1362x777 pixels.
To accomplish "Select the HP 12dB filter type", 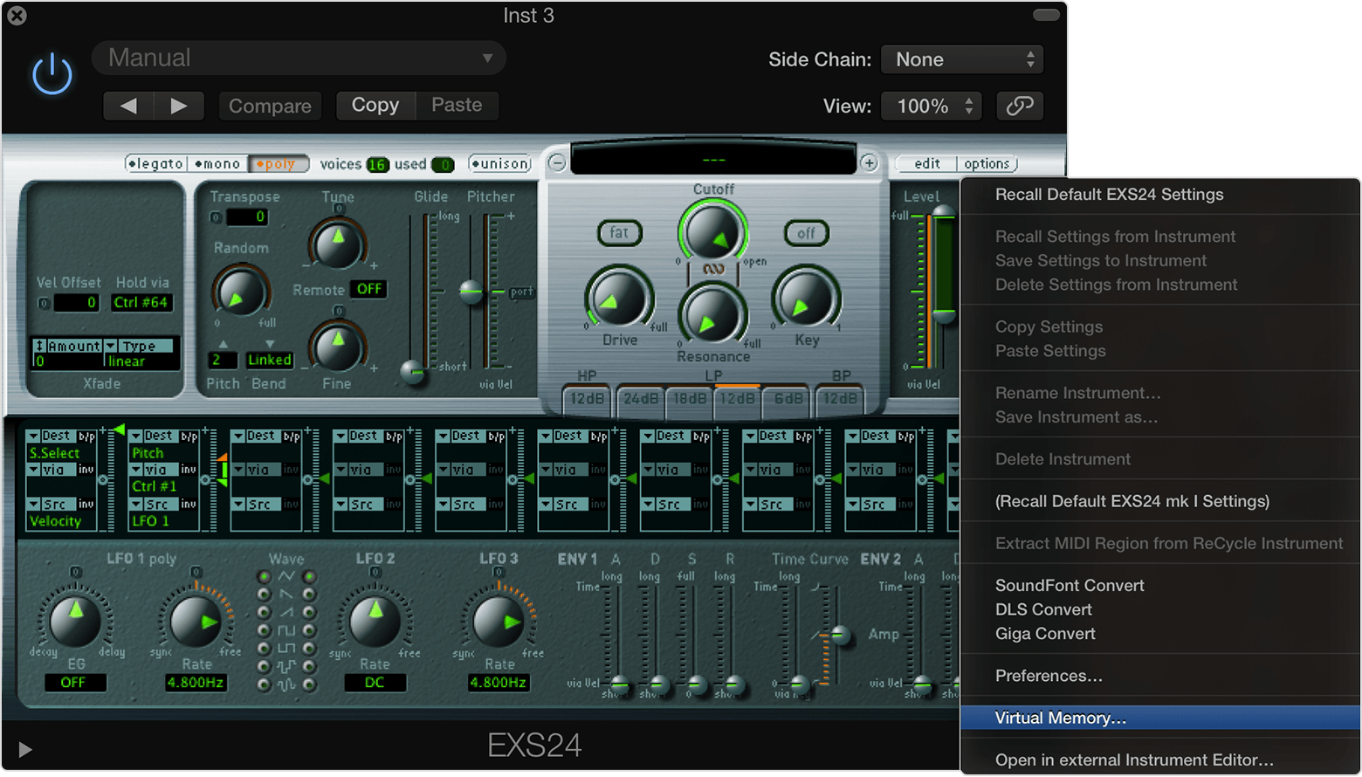I will [588, 399].
